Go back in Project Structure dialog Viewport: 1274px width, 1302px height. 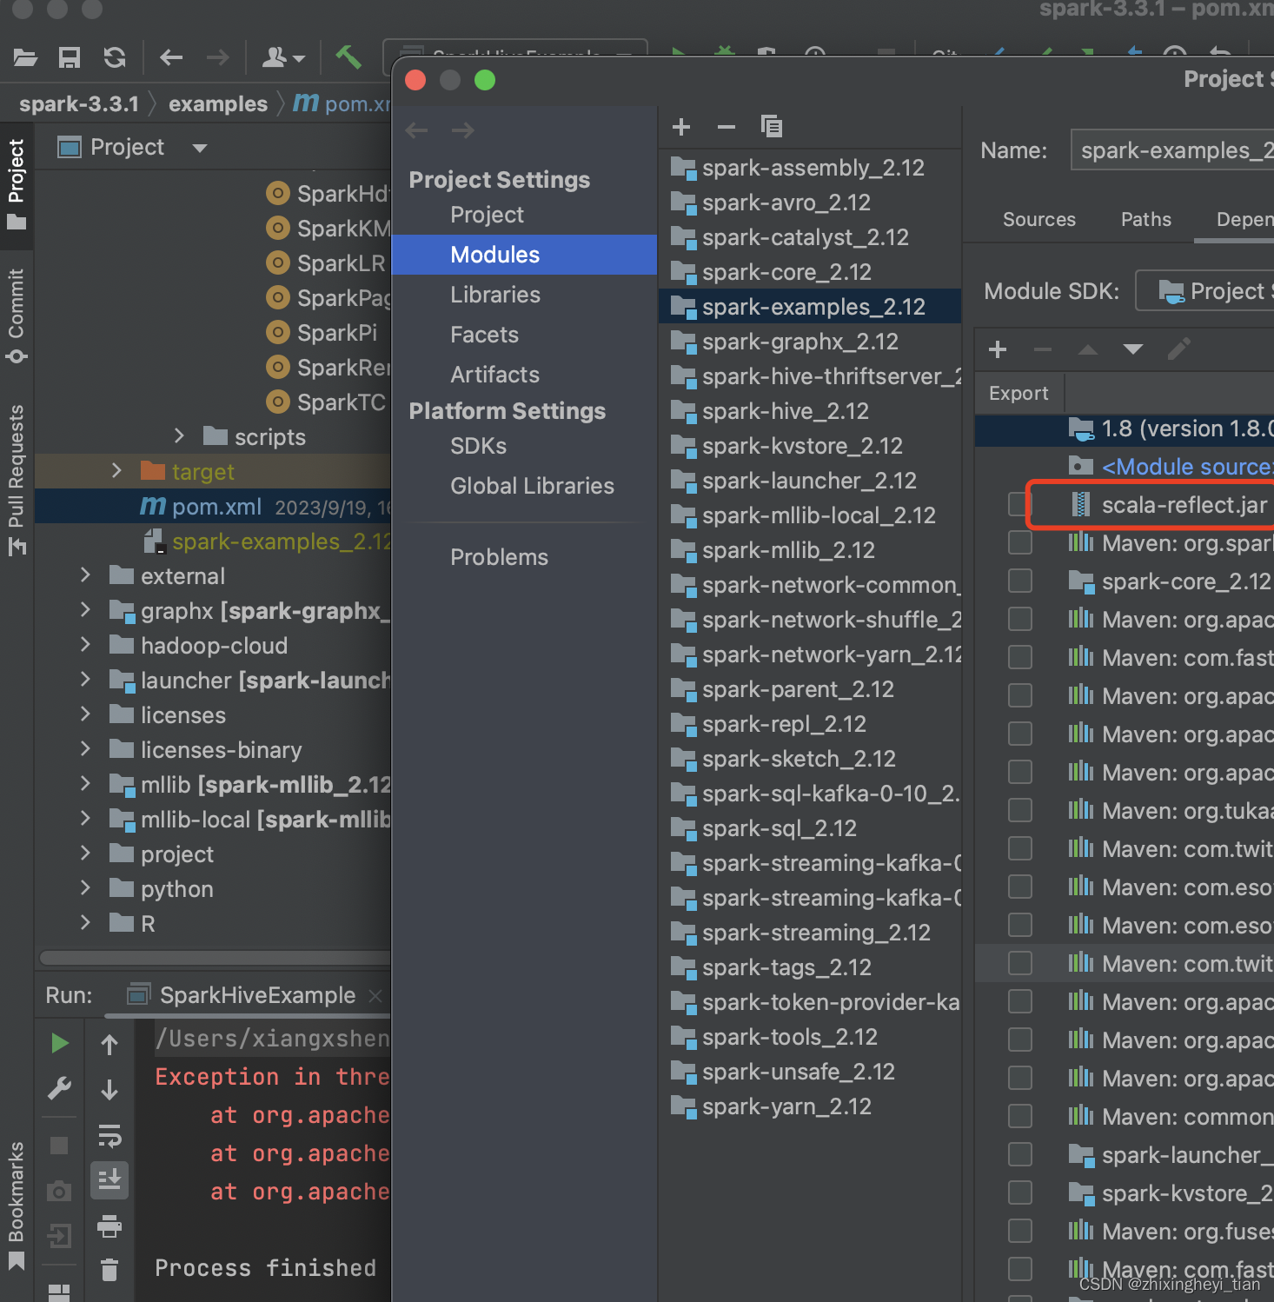[417, 130]
